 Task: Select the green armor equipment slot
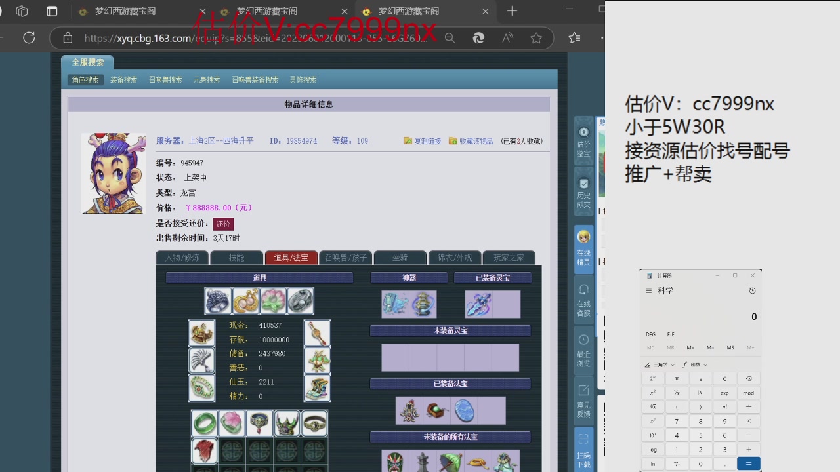click(x=317, y=361)
